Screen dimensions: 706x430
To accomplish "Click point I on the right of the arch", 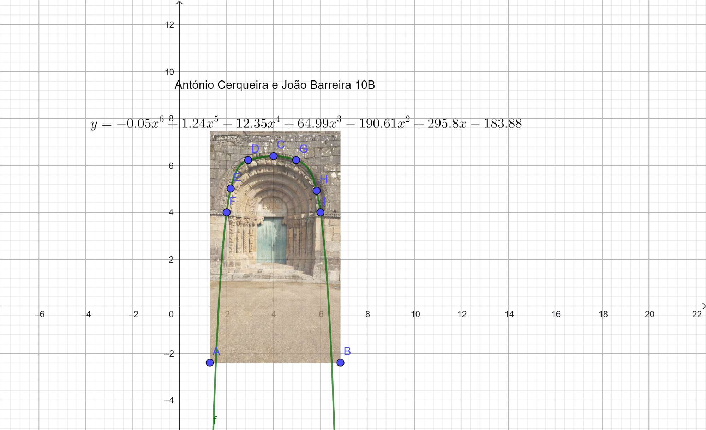I will (x=320, y=213).
